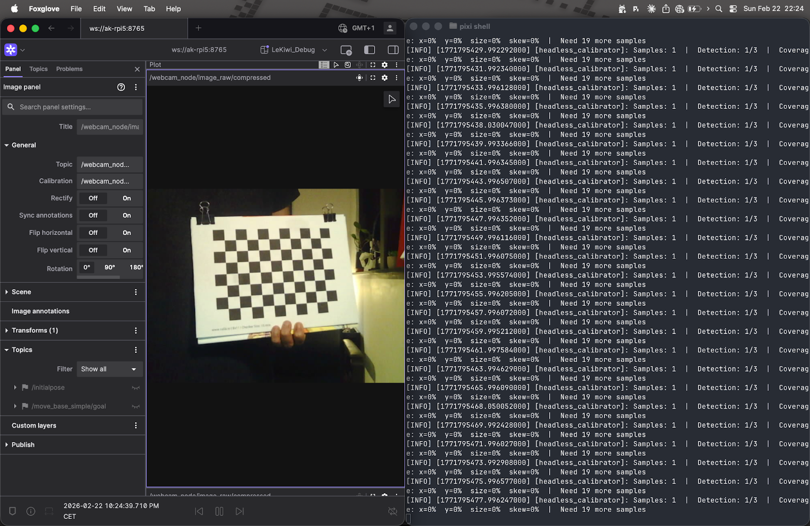Viewport: 810px width, 526px height.
Task: Enter fullscreen on the Plot panel
Action: (373, 64)
